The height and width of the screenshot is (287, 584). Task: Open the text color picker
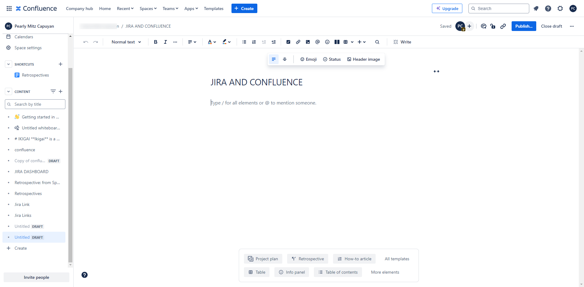coord(212,42)
